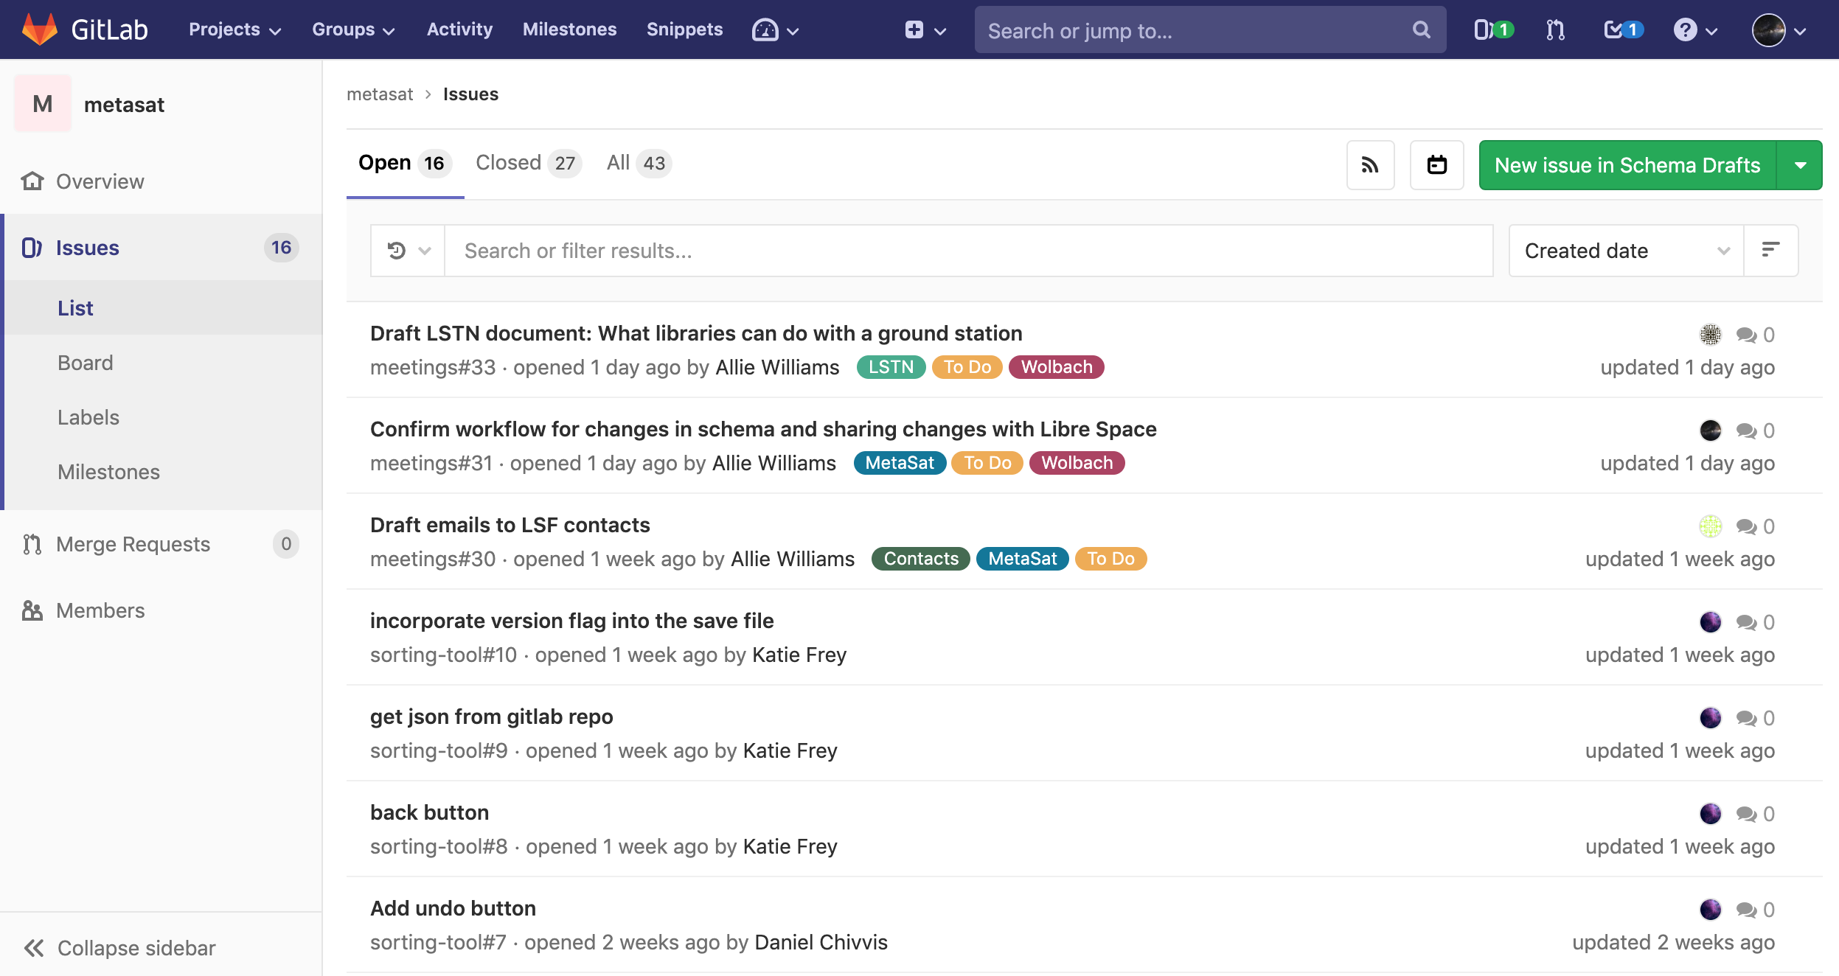Switch to the Closed issues tab
The width and height of the screenshot is (1839, 976).
pyautogui.click(x=526, y=163)
